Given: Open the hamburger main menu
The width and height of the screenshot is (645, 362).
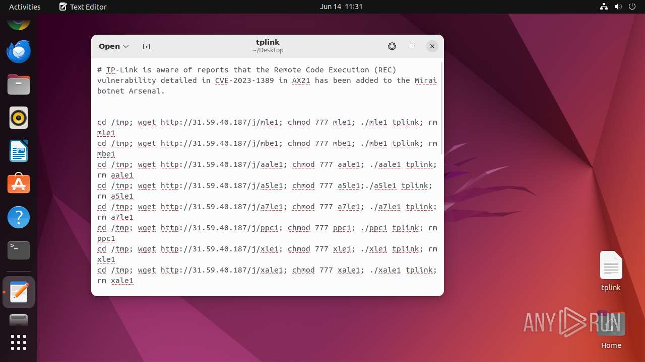Looking at the screenshot, I should [x=412, y=46].
